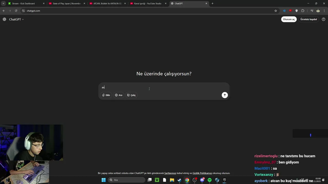The width and height of the screenshot is (328, 184).
Task: Open the tab search dropdown arrow
Action: tap(3, 4)
